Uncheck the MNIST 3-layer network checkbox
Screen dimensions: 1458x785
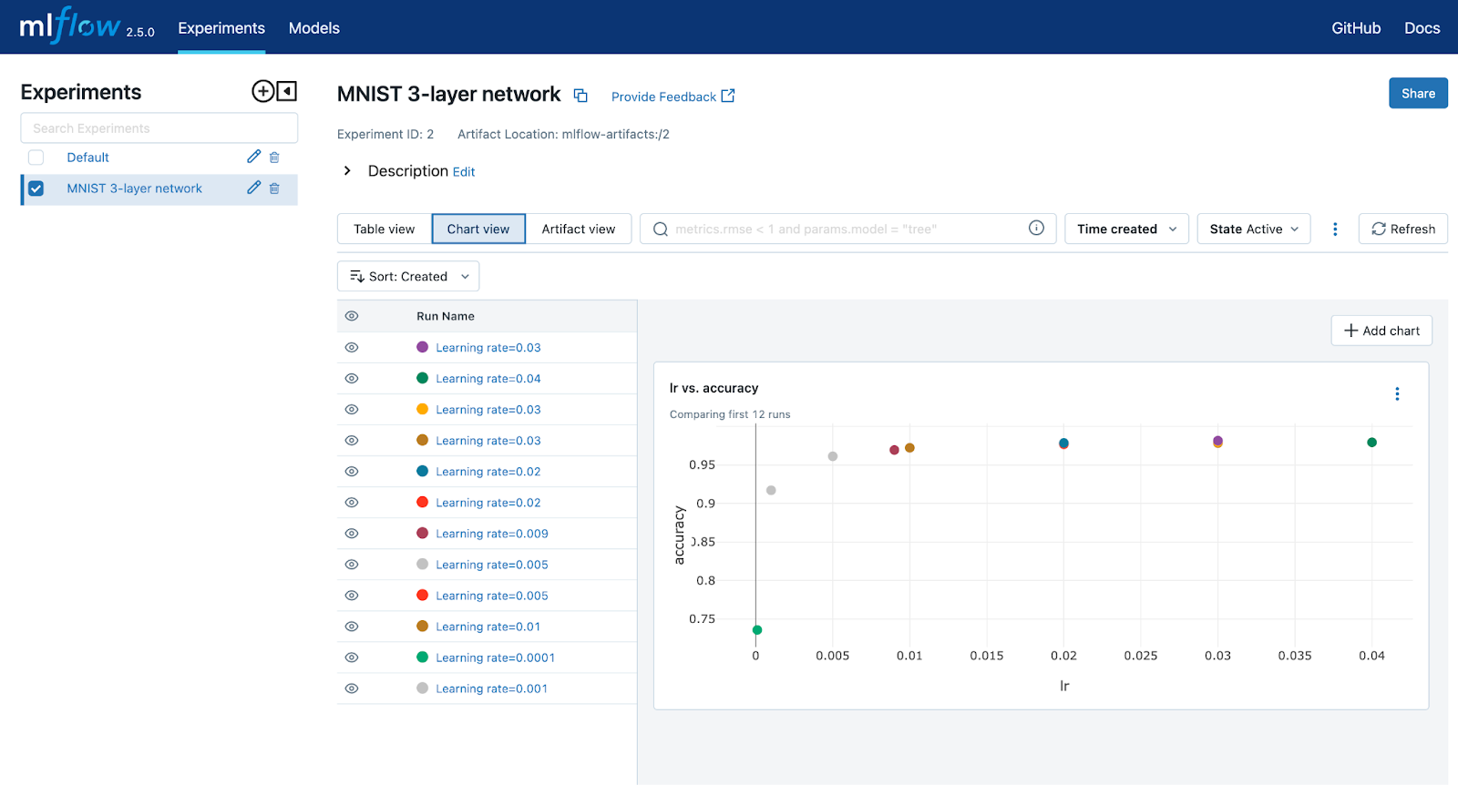[x=36, y=189]
